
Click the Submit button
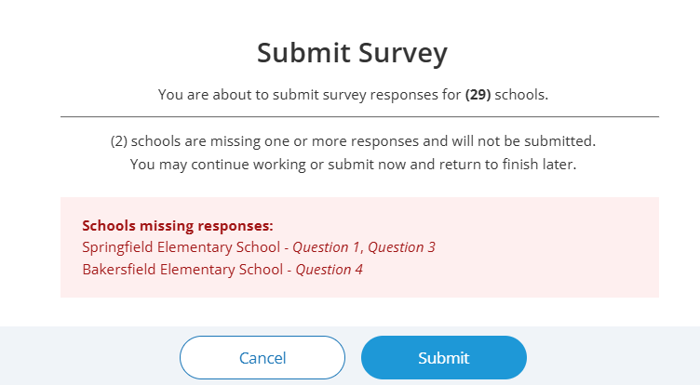pyautogui.click(x=443, y=358)
